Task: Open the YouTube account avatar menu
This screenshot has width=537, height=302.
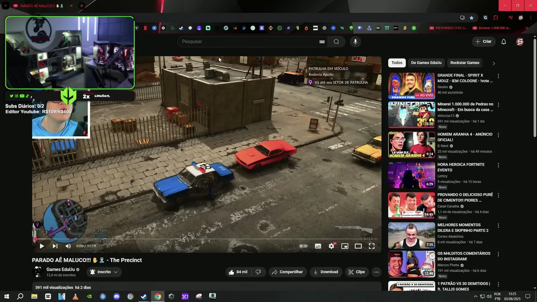Action: pos(520,42)
